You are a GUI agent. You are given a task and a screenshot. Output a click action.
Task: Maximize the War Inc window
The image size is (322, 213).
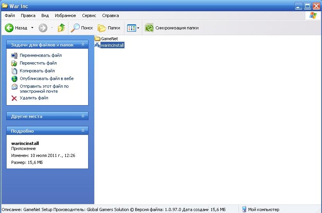click(x=307, y=6)
